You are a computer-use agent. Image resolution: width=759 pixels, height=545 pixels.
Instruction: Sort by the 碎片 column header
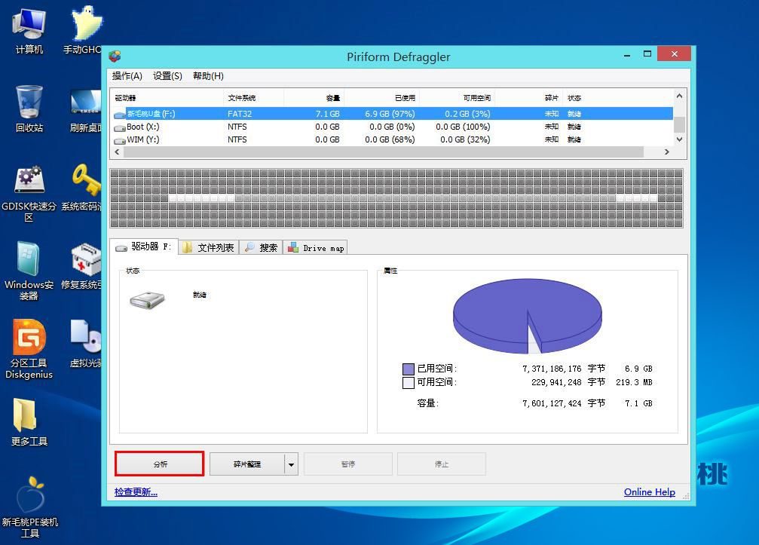coord(528,98)
